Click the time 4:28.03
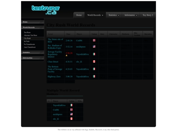Image resolution: width=177 pixels, height=132 pixels. 69,69
